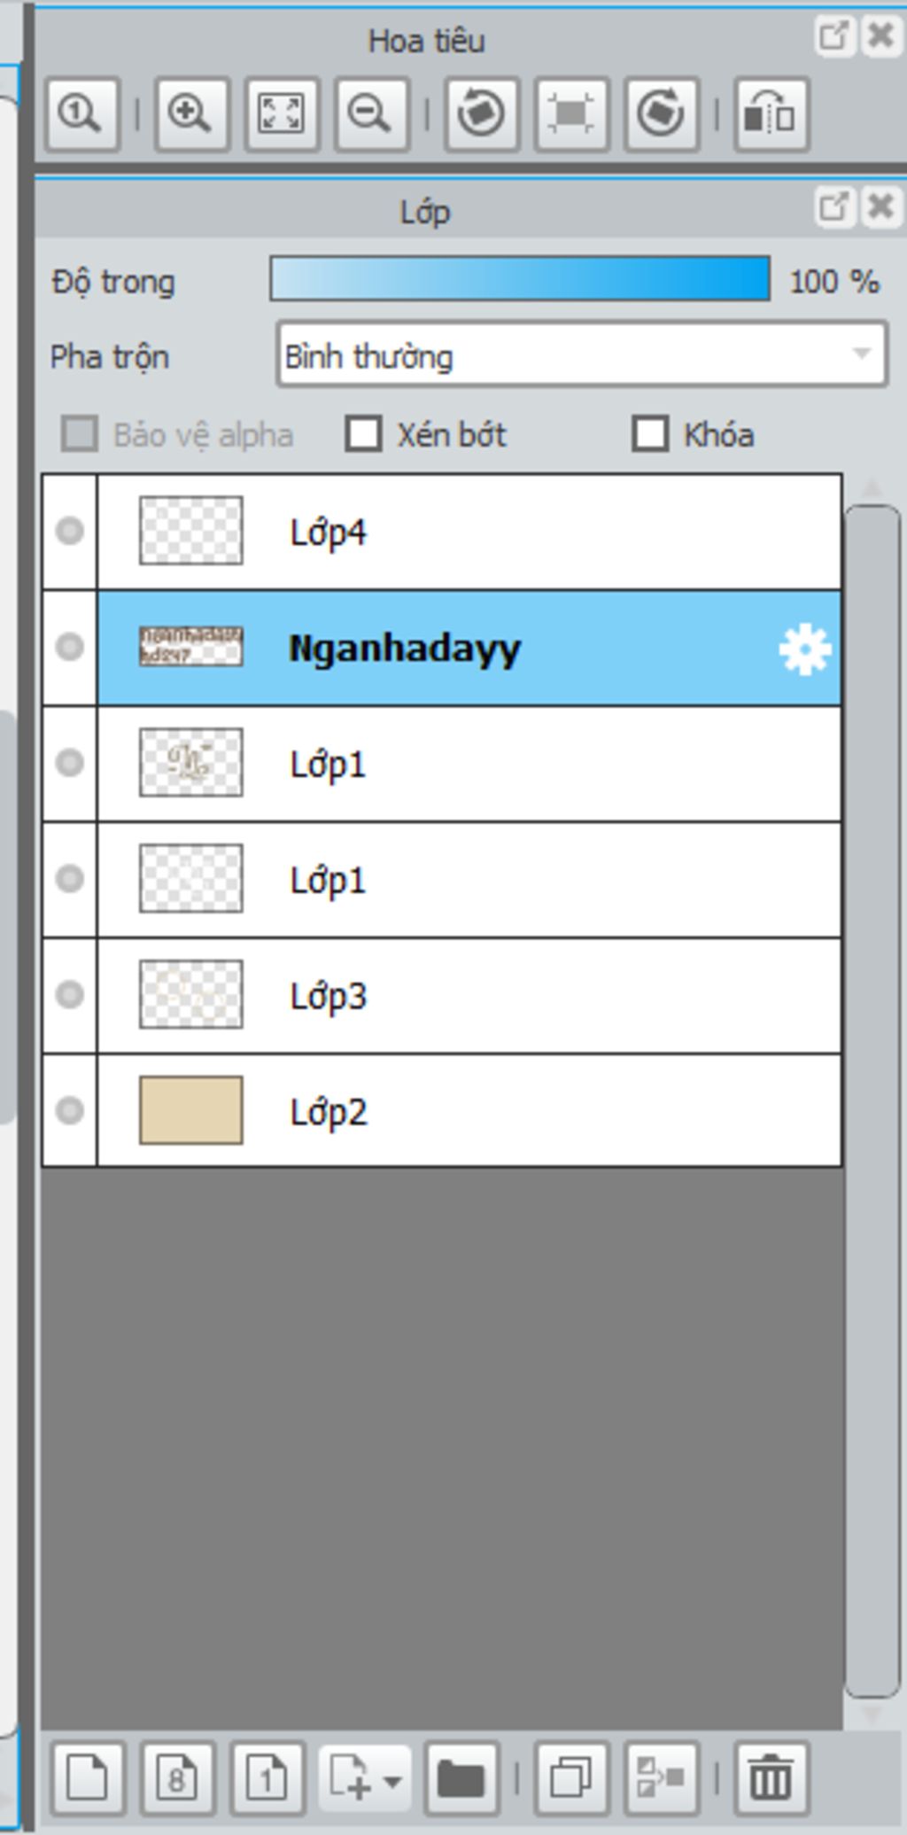
Task: Delete the selected layer with trash icon
Action: click(x=771, y=1778)
